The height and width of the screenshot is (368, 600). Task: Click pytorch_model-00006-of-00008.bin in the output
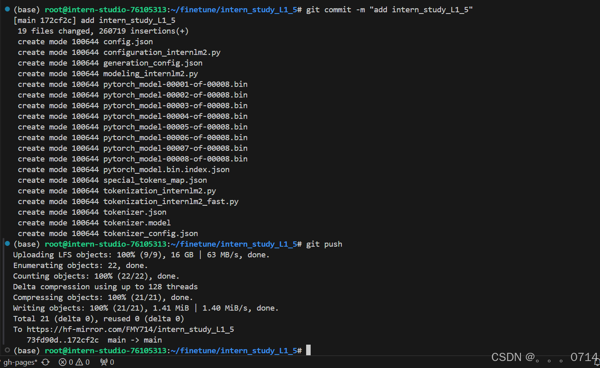point(175,137)
